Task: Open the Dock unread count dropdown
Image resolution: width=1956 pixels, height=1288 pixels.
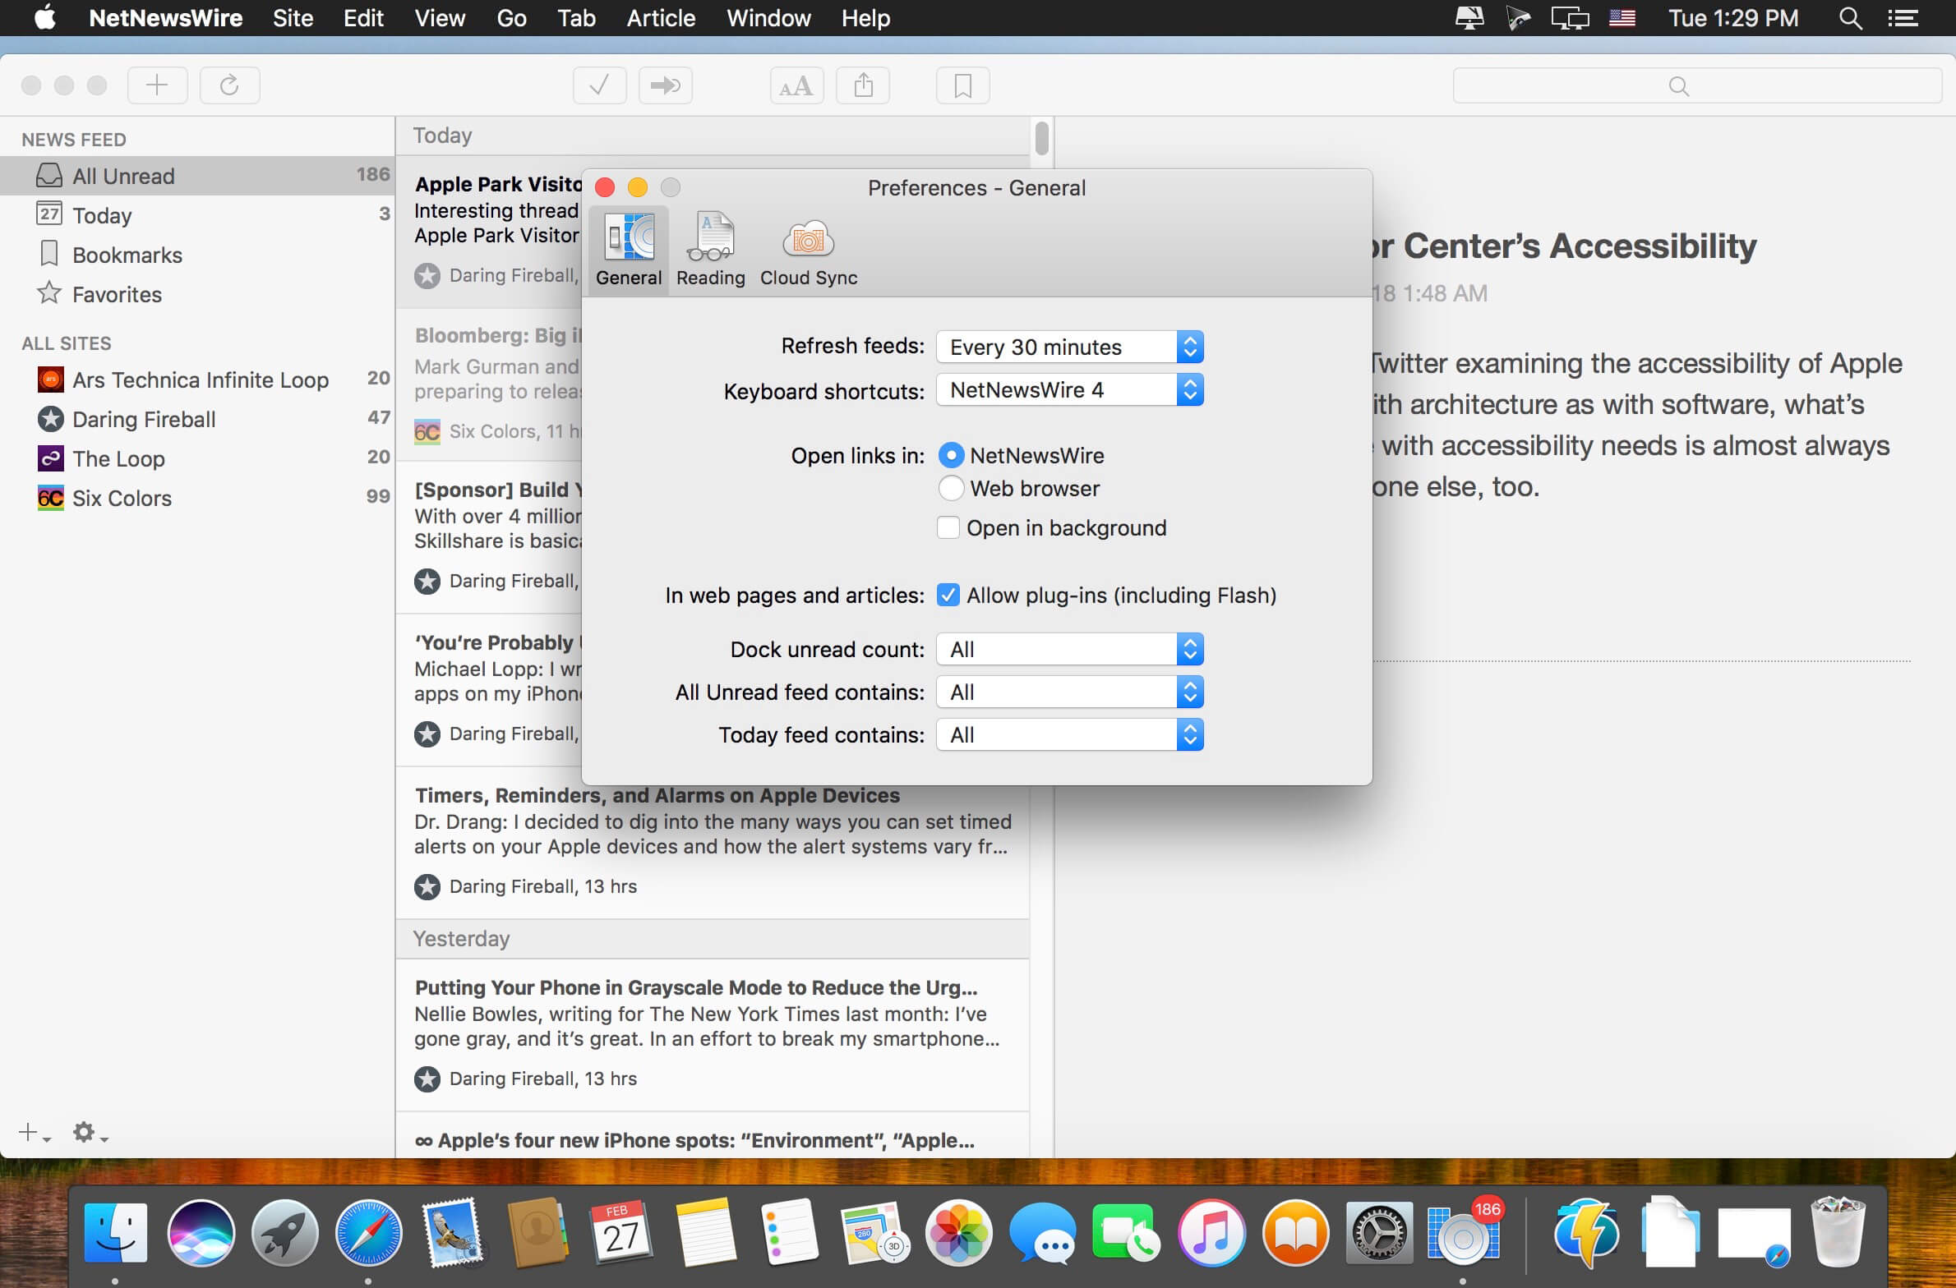Action: (x=1070, y=649)
